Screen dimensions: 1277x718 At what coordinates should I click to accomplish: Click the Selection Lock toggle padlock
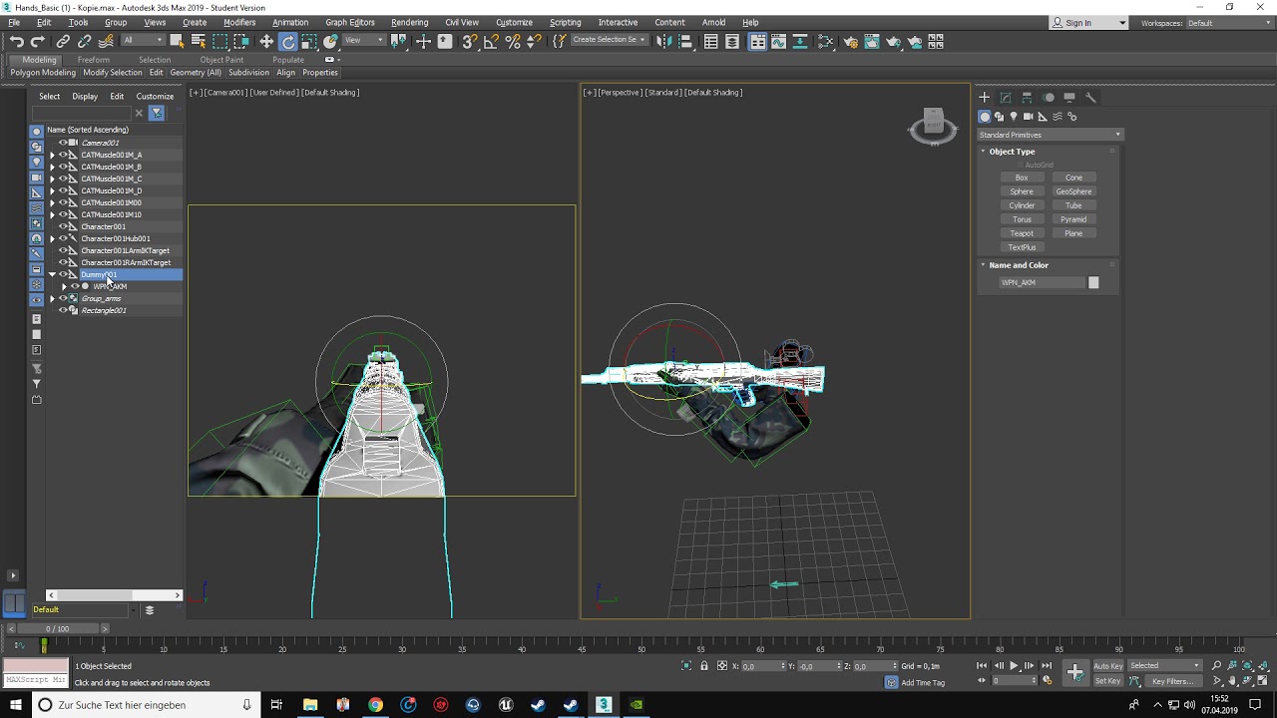click(704, 666)
